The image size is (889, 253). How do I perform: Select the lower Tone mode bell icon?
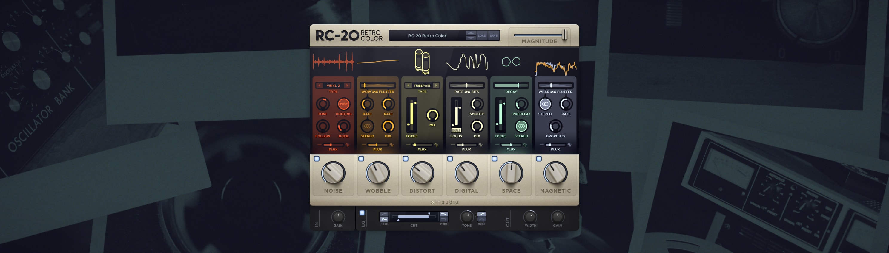coord(481,219)
